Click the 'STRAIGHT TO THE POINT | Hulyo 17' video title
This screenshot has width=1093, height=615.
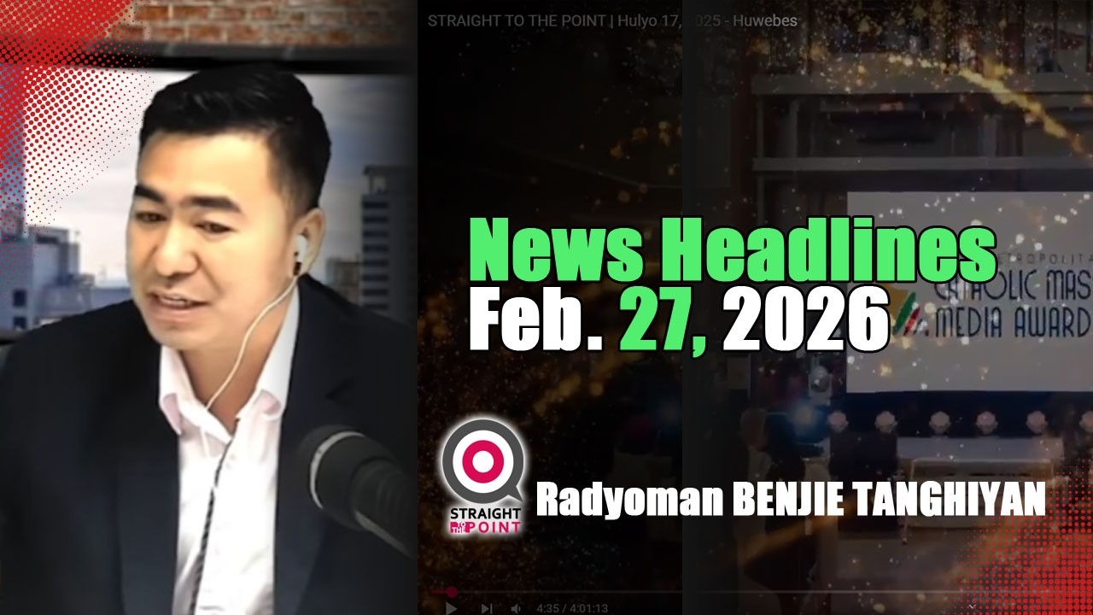612,20
